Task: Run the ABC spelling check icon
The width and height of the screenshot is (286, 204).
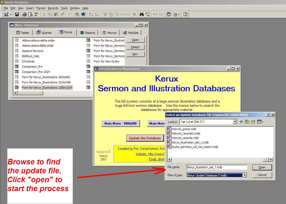Action: click(36, 14)
